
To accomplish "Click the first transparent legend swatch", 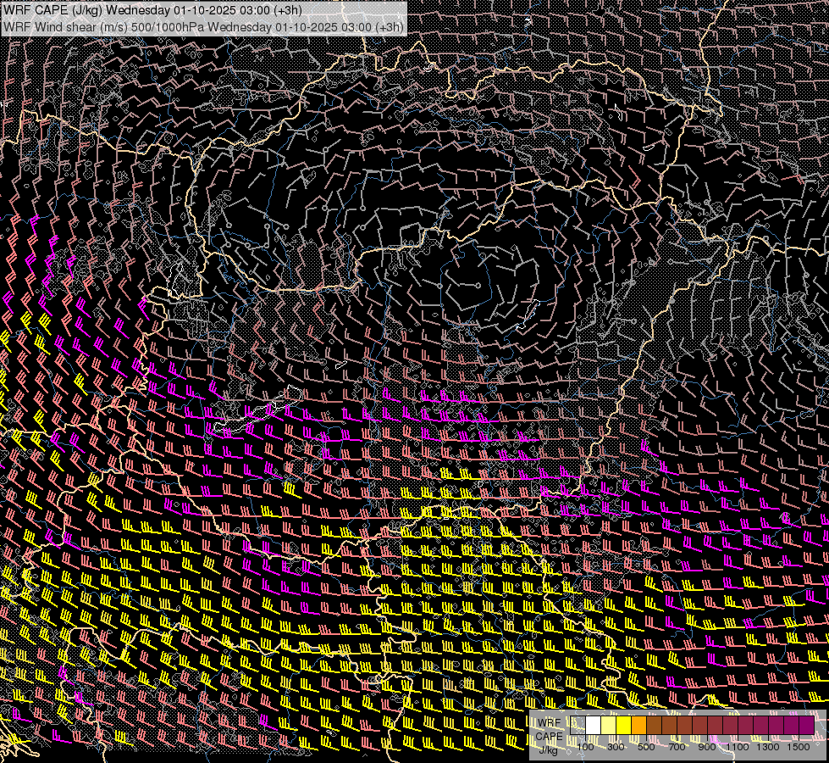I will tap(578, 726).
